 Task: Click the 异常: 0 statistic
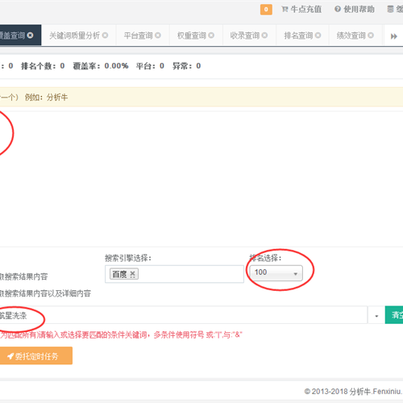pos(187,66)
